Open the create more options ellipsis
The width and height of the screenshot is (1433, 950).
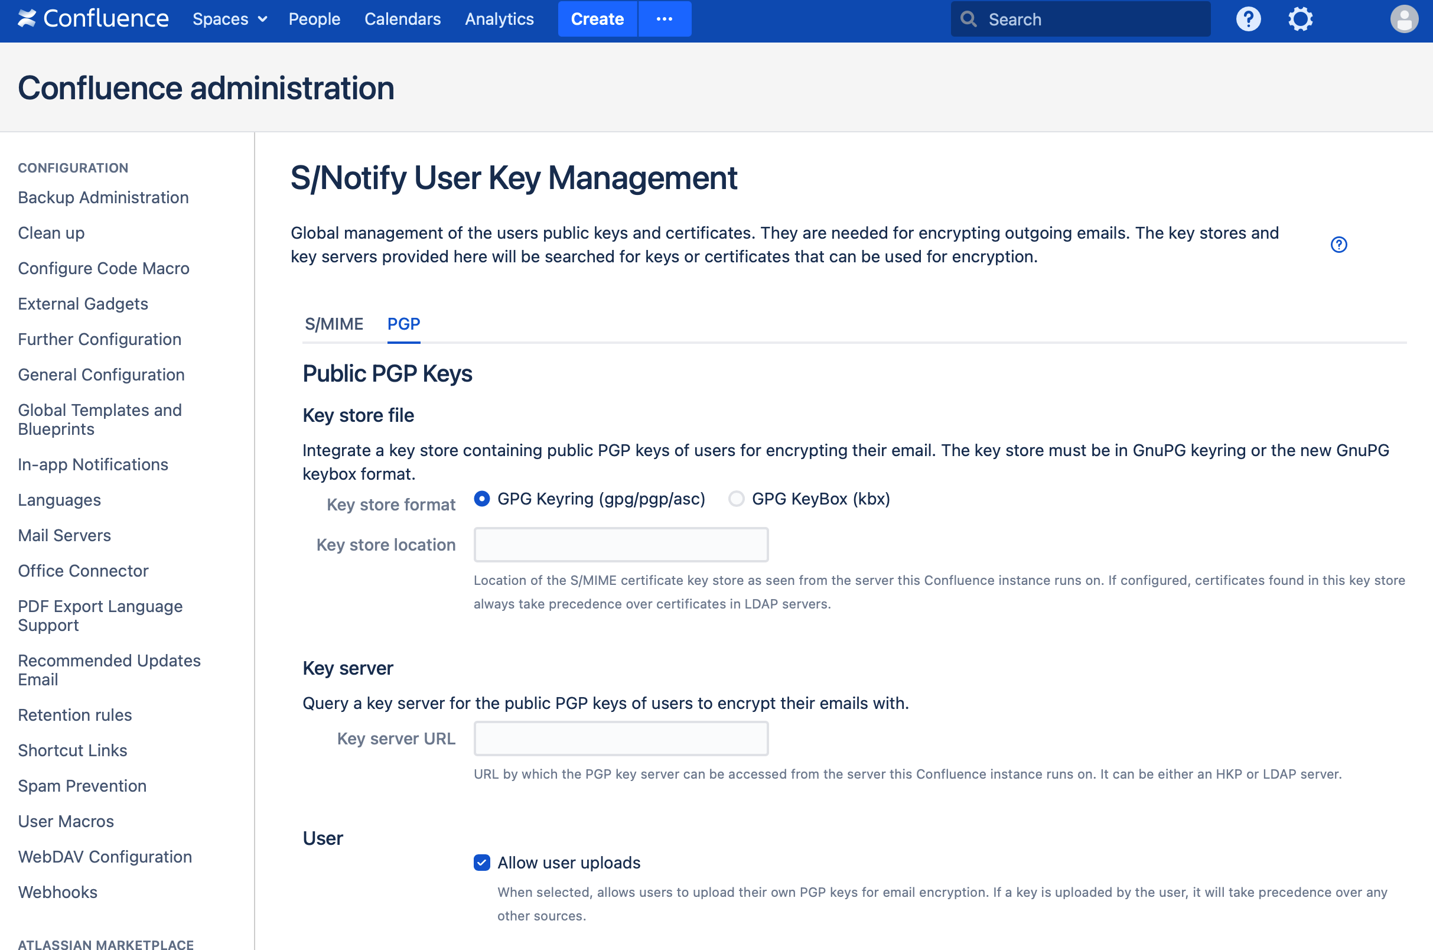click(665, 19)
